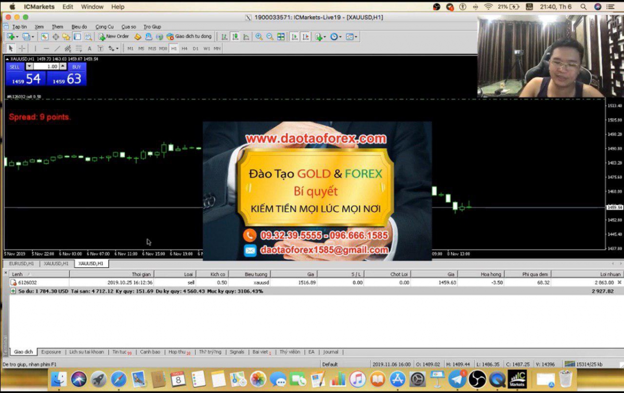
Task: Set timeframe to H4
Action: point(185,48)
